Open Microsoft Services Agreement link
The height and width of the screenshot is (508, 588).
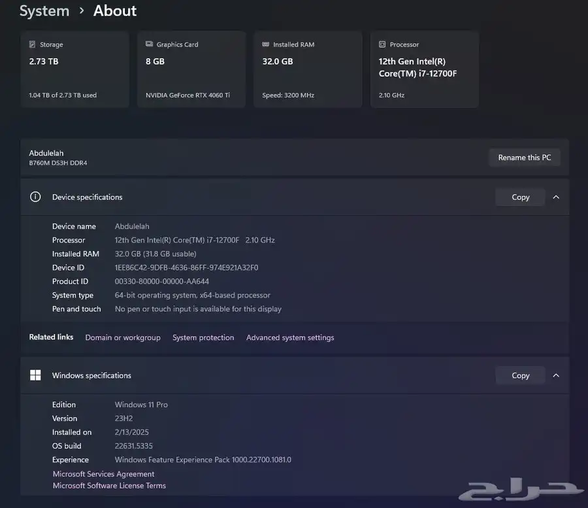103,474
